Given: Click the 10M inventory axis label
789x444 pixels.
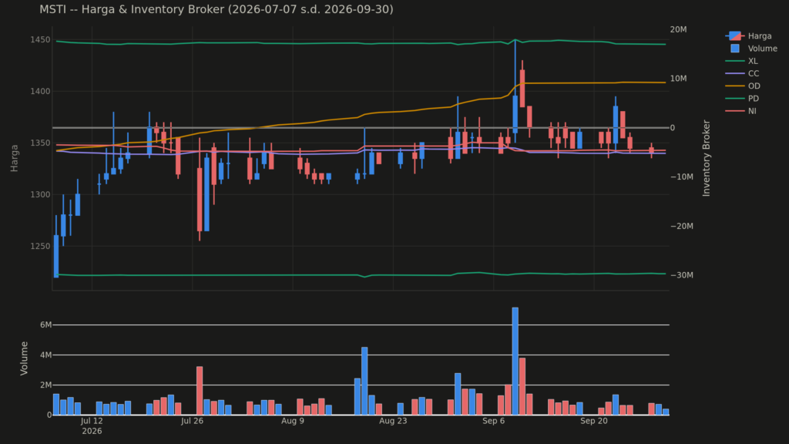Looking at the screenshot, I should pyautogui.click(x=678, y=79).
